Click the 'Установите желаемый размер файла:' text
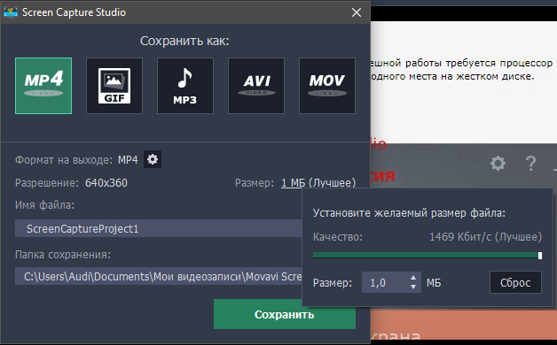The image size is (557, 345). (409, 213)
